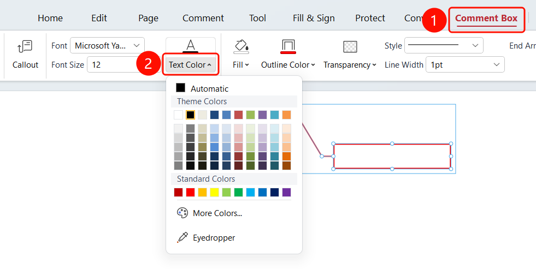Click the More Colors palette icon

pos(182,213)
